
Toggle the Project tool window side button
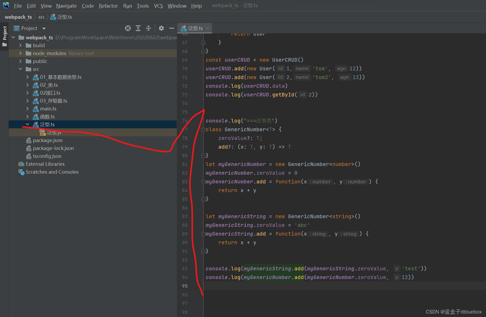click(x=4, y=33)
